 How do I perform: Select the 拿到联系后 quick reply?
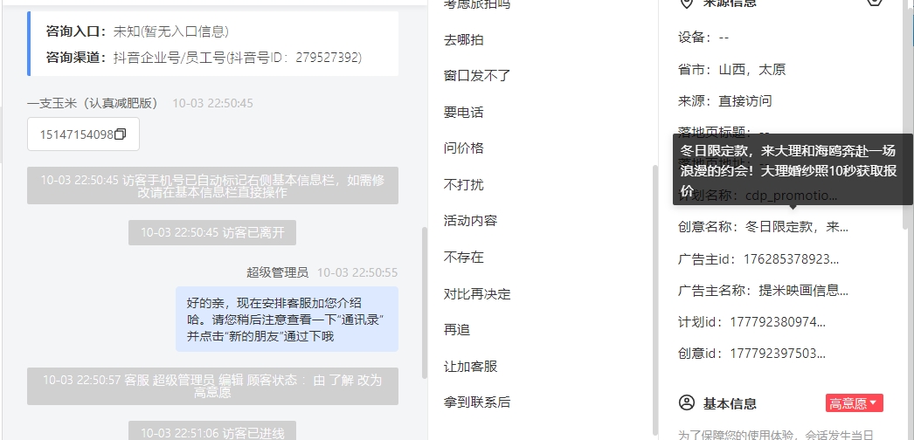(477, 402)
